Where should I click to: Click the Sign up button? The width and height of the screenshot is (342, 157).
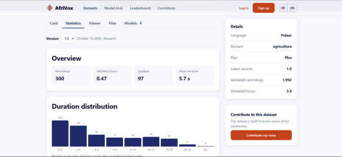(264, 8)
